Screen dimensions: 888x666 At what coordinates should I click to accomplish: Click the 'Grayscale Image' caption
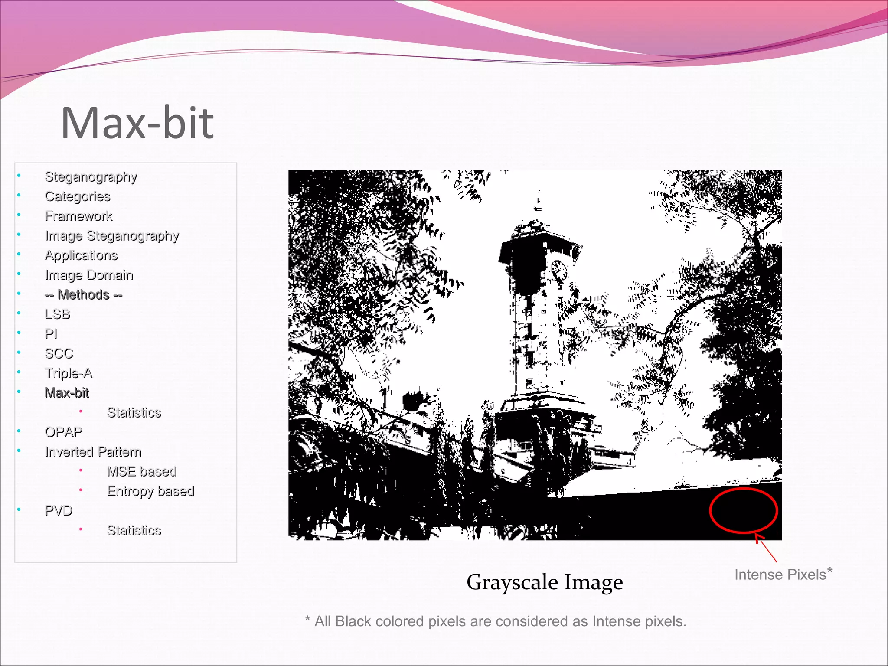(545, 582)
